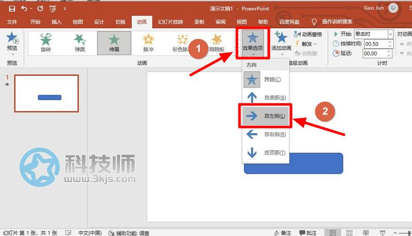Open the 录制 tab
The width and height of the screenshot is (412, 236).
199,22
